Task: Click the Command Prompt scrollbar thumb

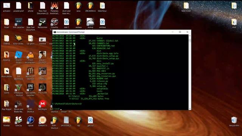Action: pyautogui.click(x=190, y=40)
